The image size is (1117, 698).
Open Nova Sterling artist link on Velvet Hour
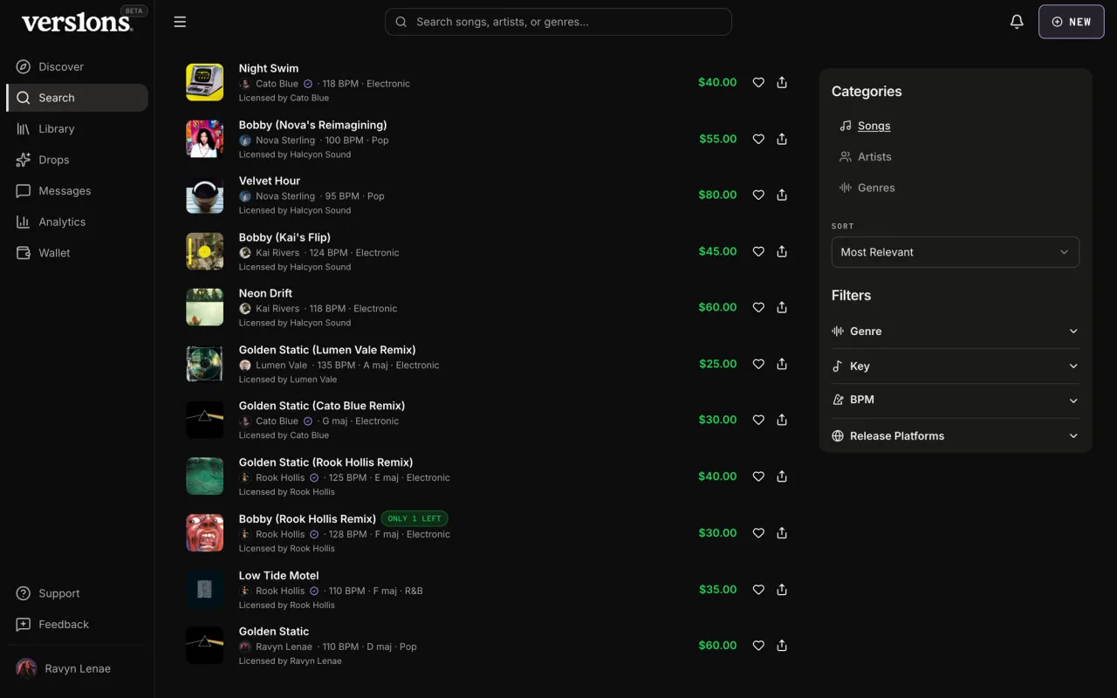click(284, 196)
